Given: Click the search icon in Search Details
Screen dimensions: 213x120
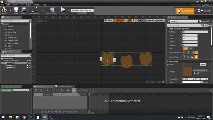Looking at the screenshot, I should click(202, 25).
